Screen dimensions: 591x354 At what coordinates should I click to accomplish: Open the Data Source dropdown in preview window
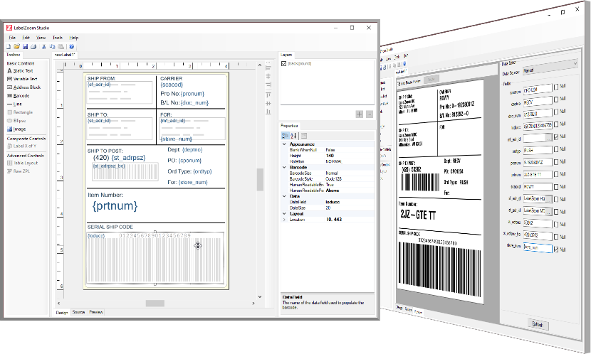(550, 68)
